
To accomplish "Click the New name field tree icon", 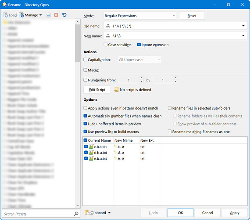I will coord(108,36).
